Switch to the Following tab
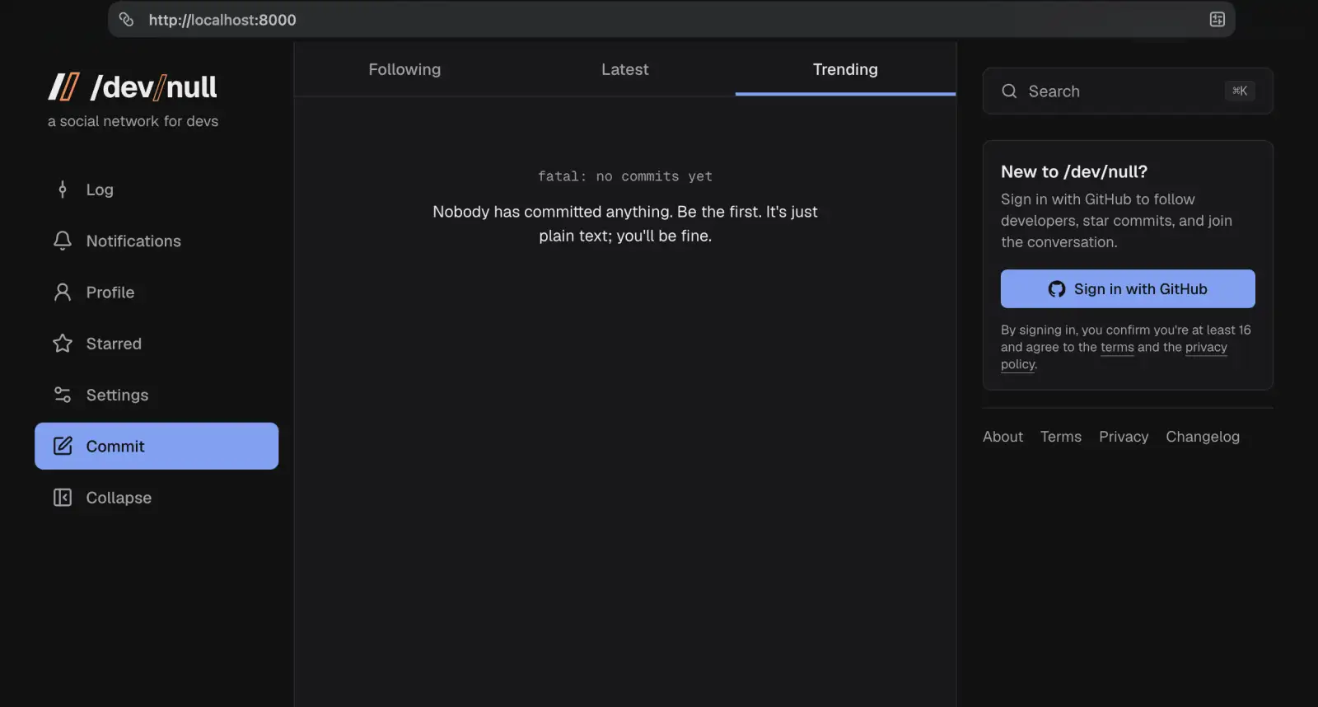 404,69
